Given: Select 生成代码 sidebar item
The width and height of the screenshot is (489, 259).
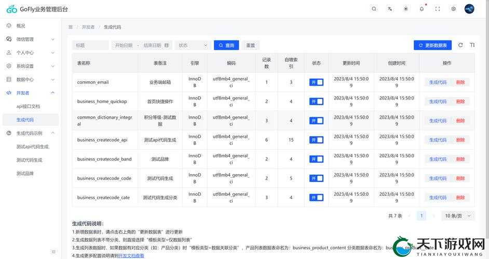Looking at the screenshot, I should 31,120.
